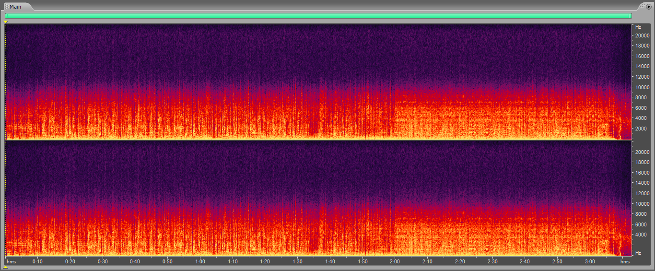Click the 2:50 timeline ruler label

557,261
